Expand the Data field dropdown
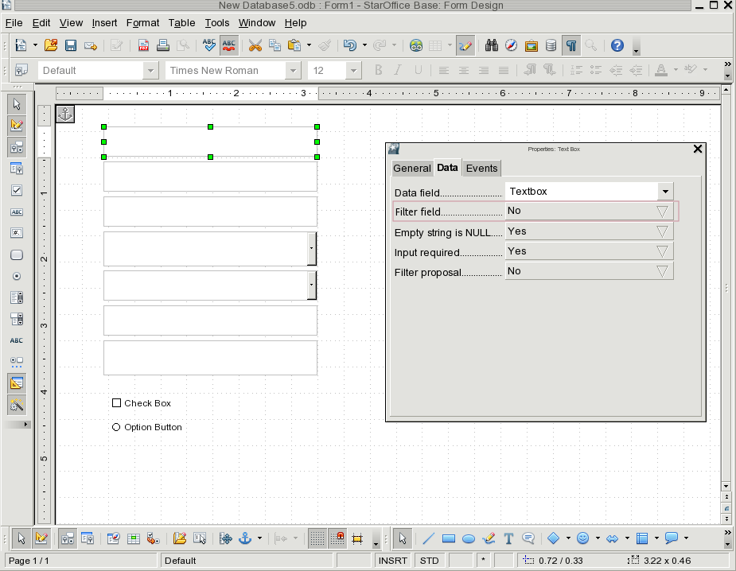This screenshot has width=736, height=571. pos(664,192)
